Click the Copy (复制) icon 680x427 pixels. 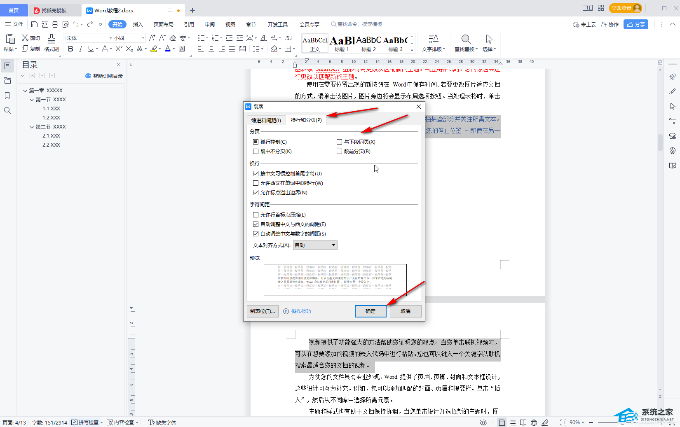25,49
